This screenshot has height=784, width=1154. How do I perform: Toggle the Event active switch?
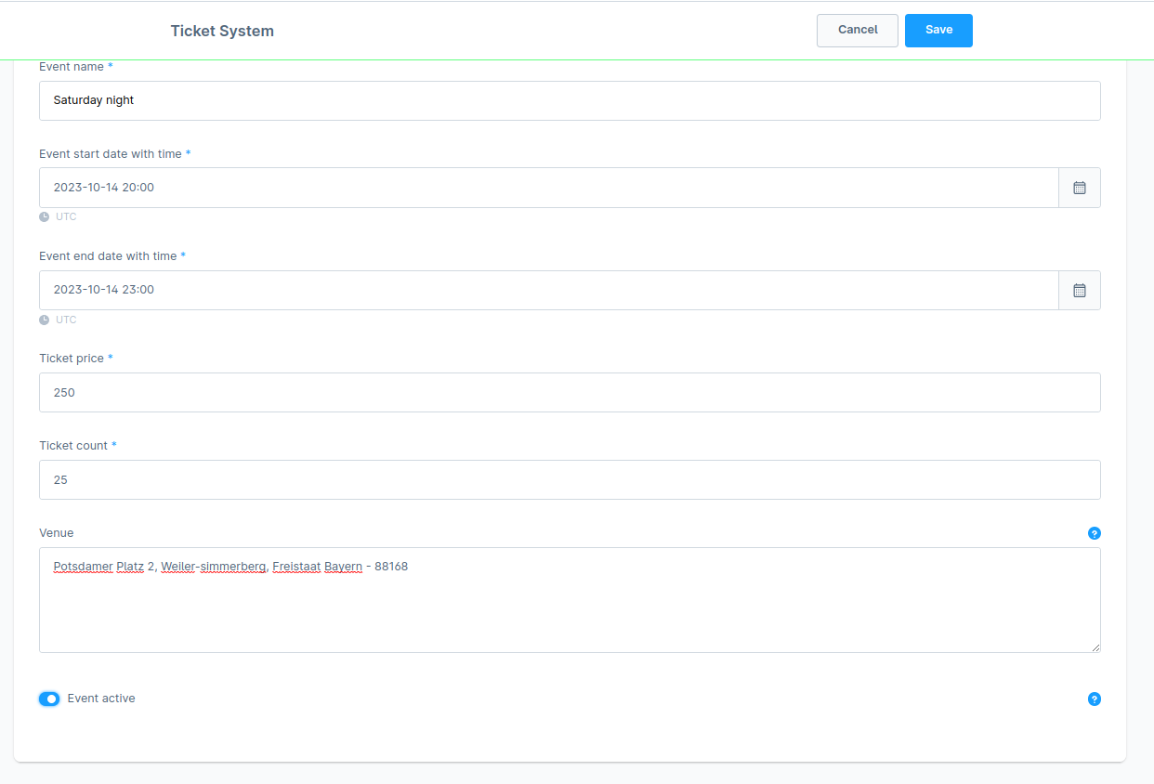(x=49, y=699)
